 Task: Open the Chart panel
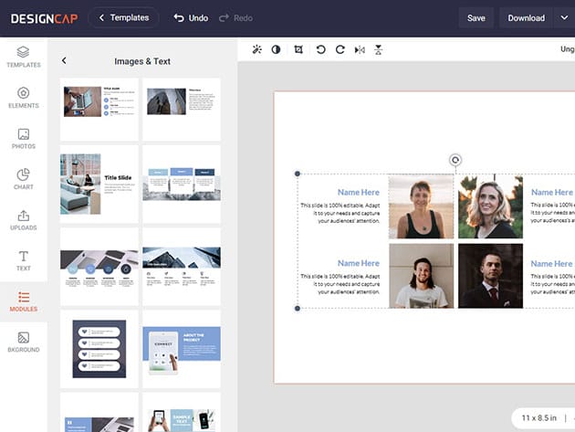(24, 179)
